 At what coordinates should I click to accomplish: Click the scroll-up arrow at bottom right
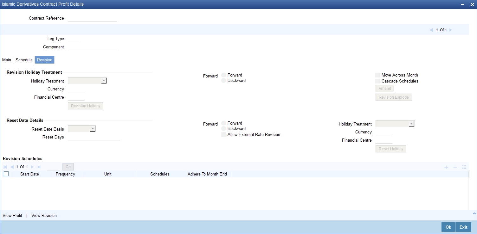point(474,214)
